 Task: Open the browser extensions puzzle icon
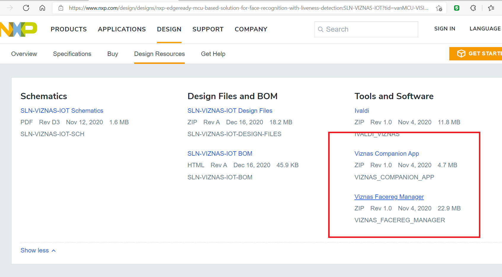(x=473, y=8)
